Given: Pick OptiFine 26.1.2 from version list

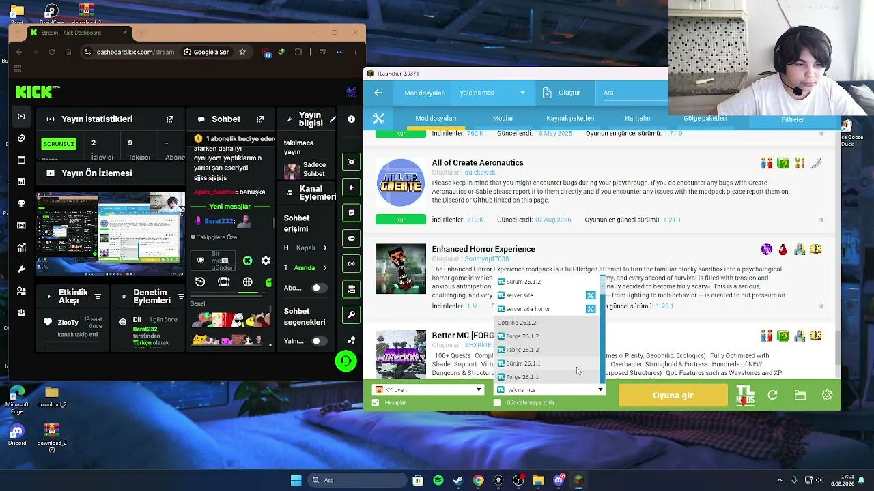Looking at the screenshot, I should (x=546, y=323).
